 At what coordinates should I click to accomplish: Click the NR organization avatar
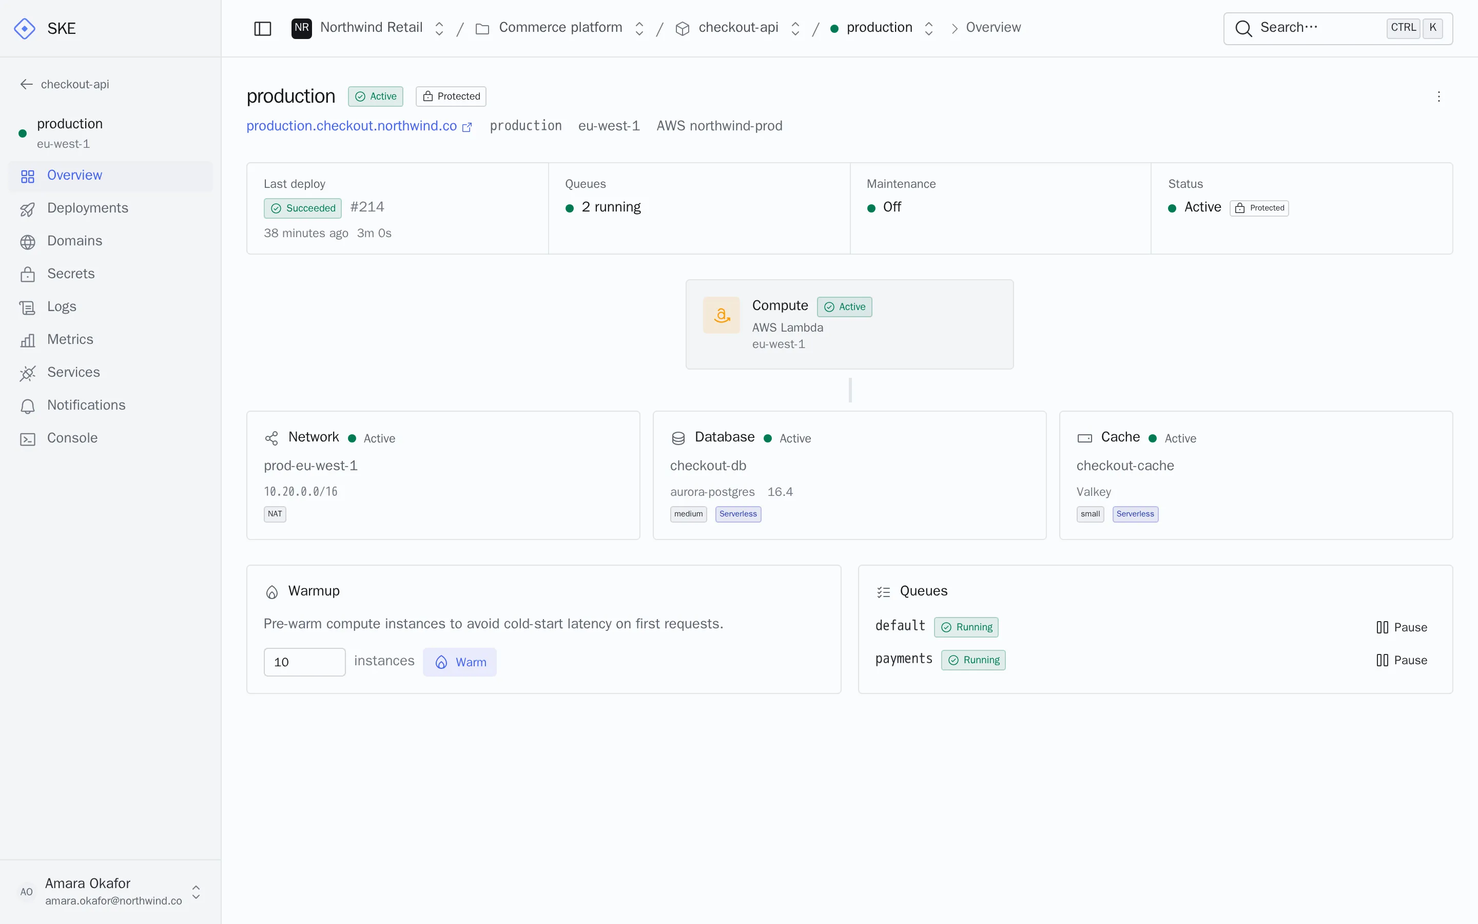point(302,28)
